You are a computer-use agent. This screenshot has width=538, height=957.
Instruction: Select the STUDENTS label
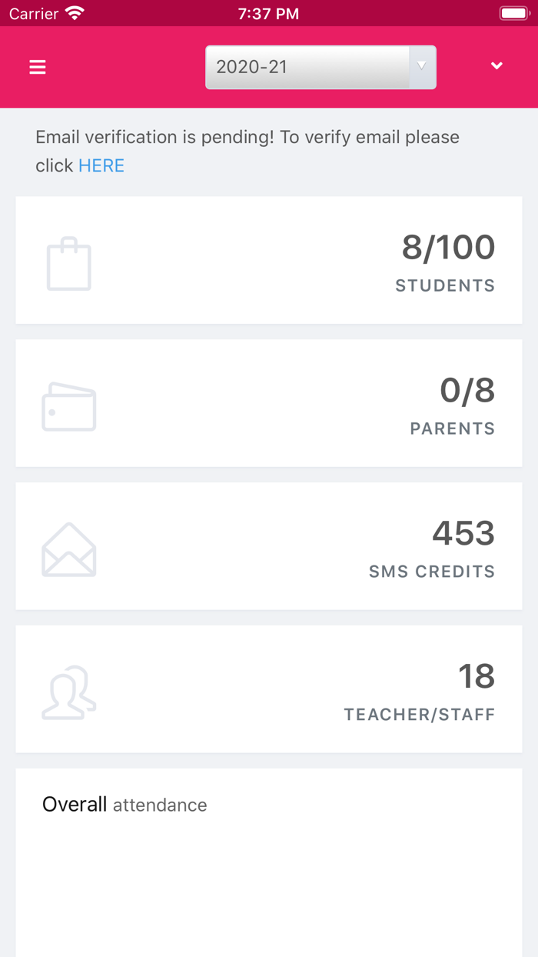pos(445,285)
